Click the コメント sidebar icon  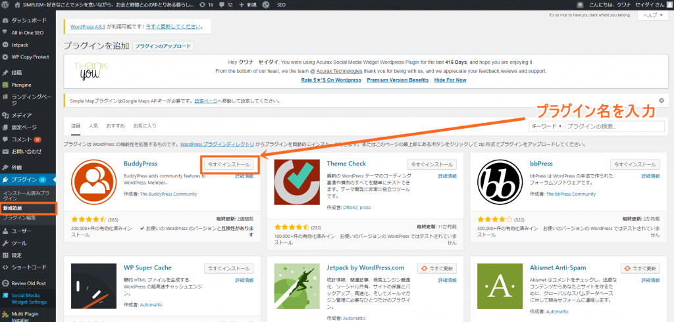[5, 139]
